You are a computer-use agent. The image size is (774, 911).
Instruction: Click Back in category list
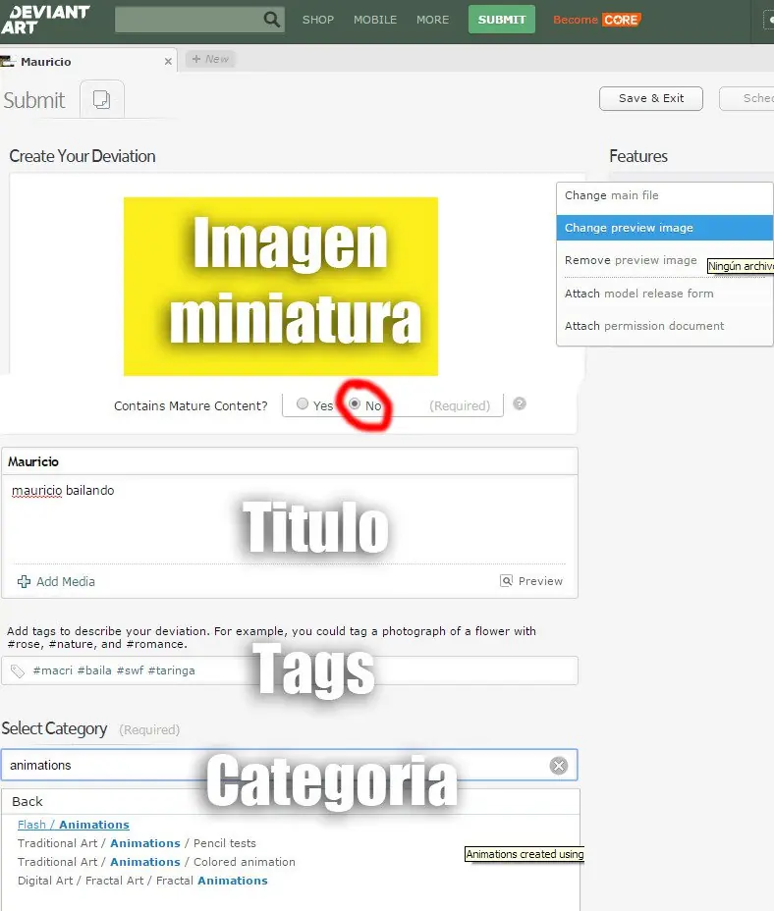(28, 801)
